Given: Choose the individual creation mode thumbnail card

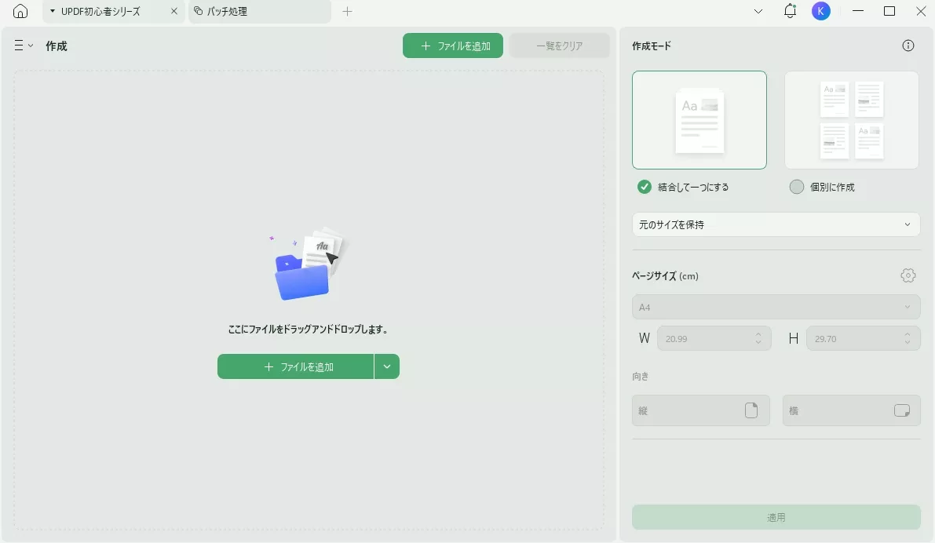Looking at the screenshot, I should (851, 119).
